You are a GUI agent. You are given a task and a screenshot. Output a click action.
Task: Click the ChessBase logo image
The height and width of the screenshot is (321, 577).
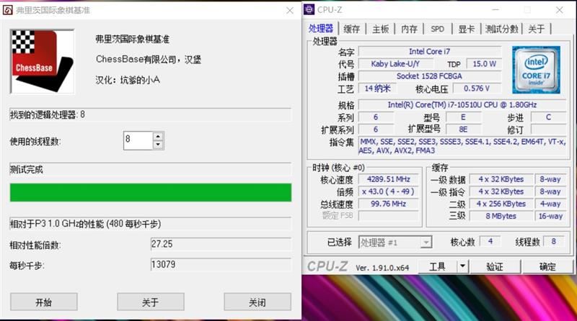click(43, 62)
